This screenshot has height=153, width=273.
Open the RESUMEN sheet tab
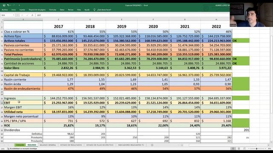point(32,145)
